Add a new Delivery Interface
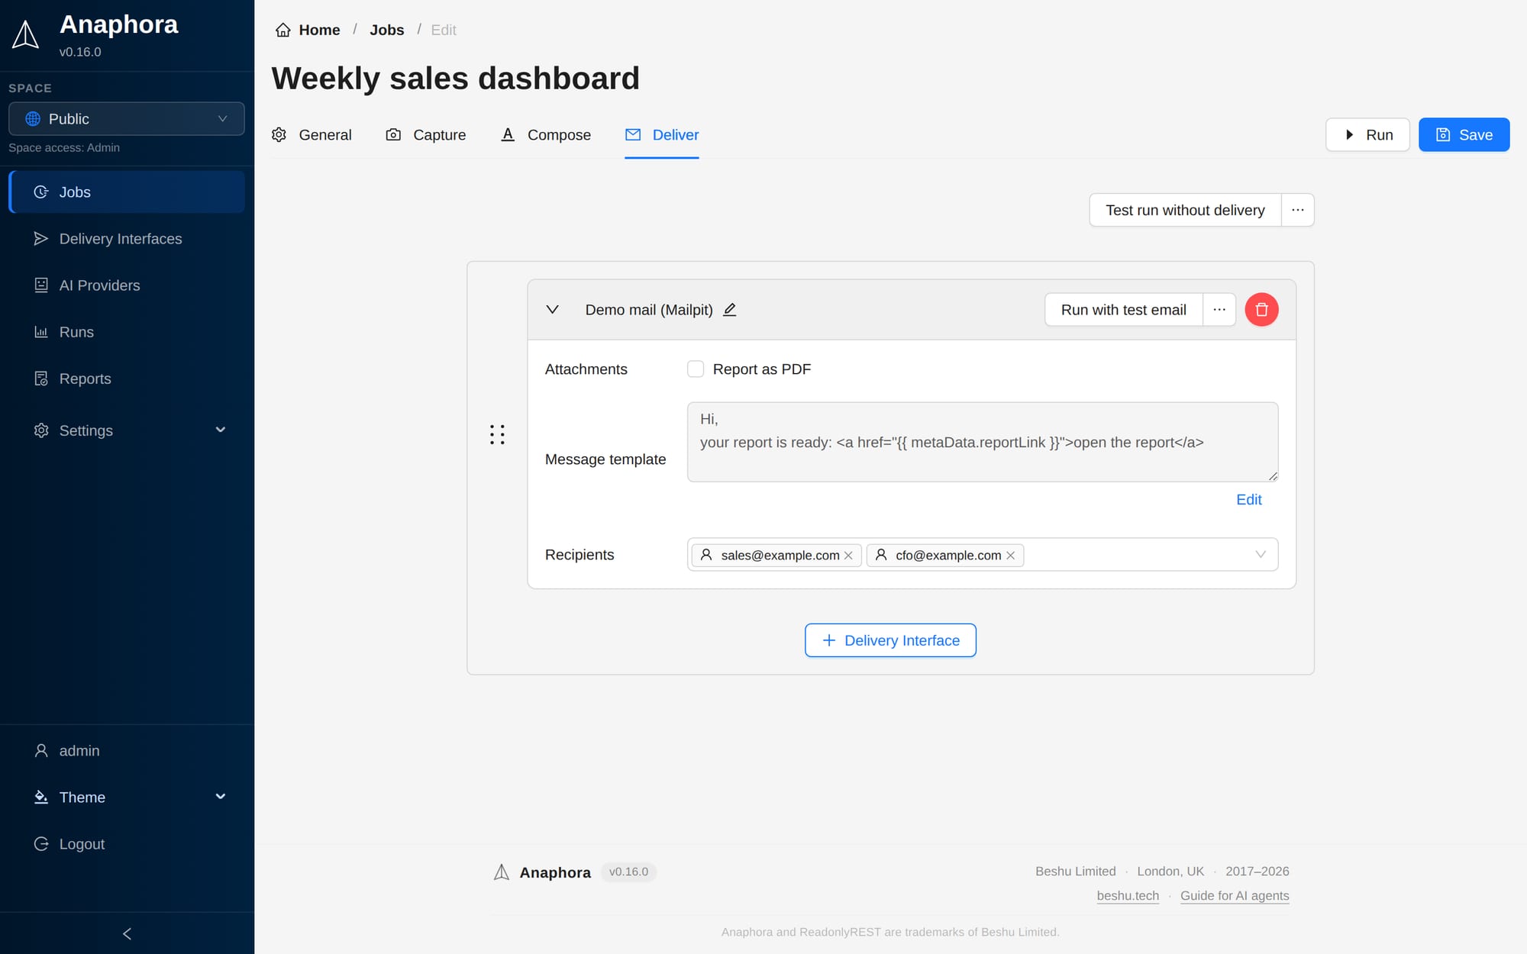 tap(890, 640)
